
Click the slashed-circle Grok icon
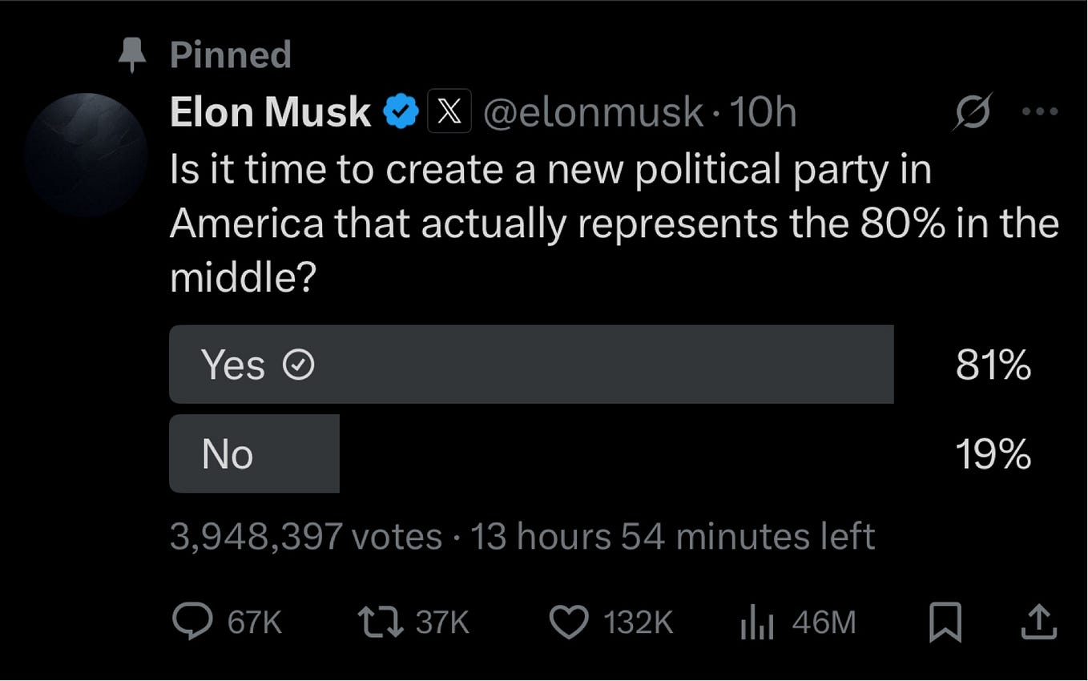(x=972, y=112)
